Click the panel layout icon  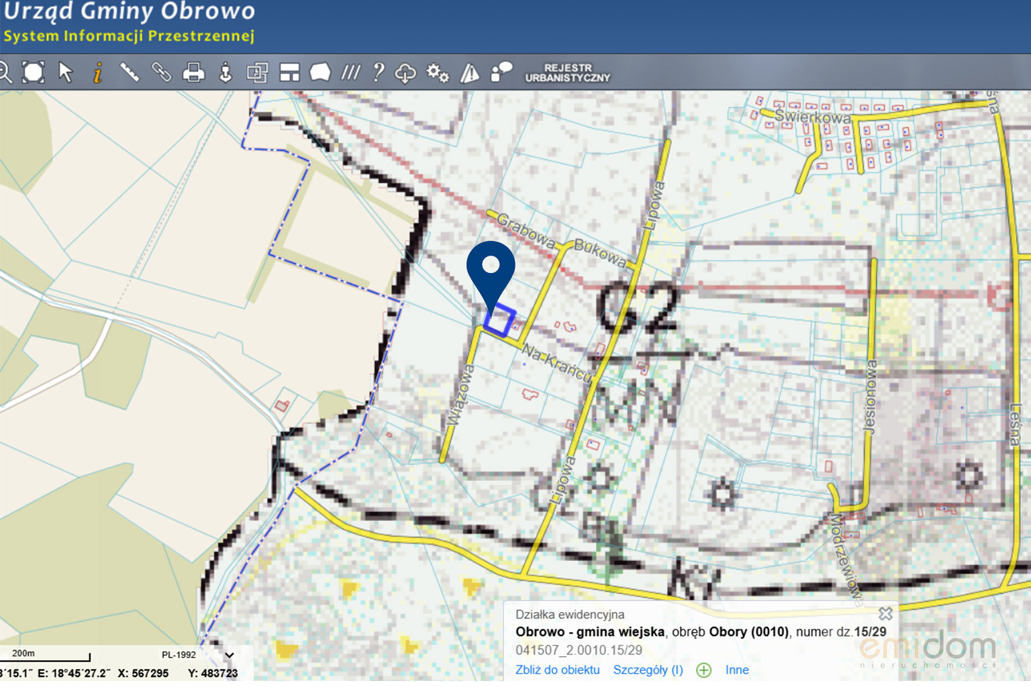(x=289, y=72)
